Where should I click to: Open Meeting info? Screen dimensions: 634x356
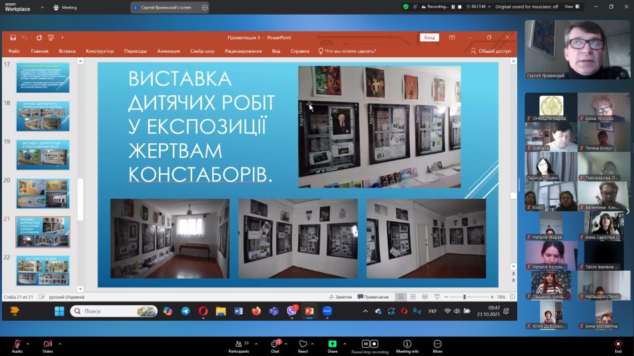(x=407, y=344)
